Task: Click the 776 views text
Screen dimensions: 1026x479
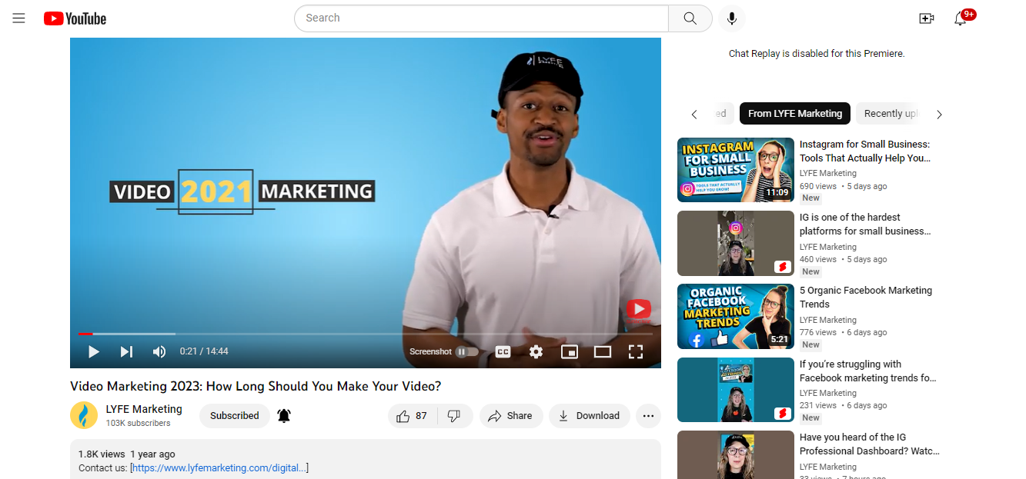Action: coord(818,333)
